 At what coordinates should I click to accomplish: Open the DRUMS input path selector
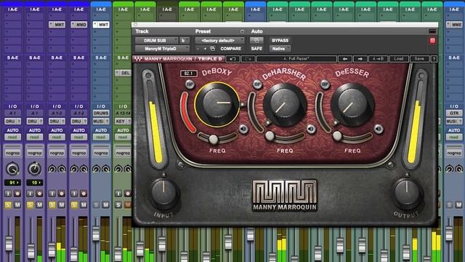(101, 114)
